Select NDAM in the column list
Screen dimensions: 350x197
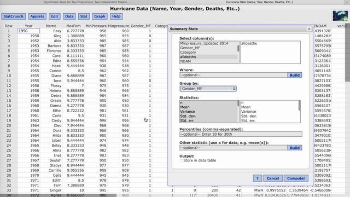coord(185,61)
